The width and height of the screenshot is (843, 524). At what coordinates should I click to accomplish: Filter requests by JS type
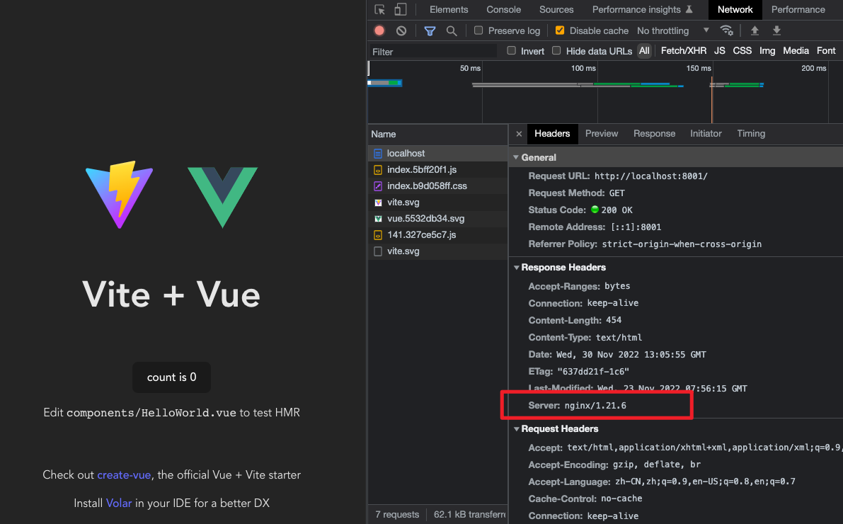[719, 50]
